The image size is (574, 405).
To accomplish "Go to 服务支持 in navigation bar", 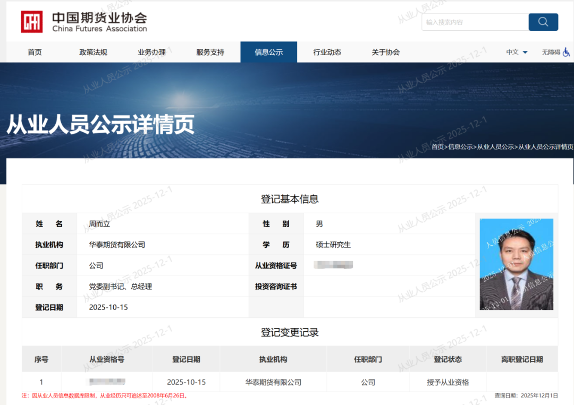I will click(x=210, y=52).
